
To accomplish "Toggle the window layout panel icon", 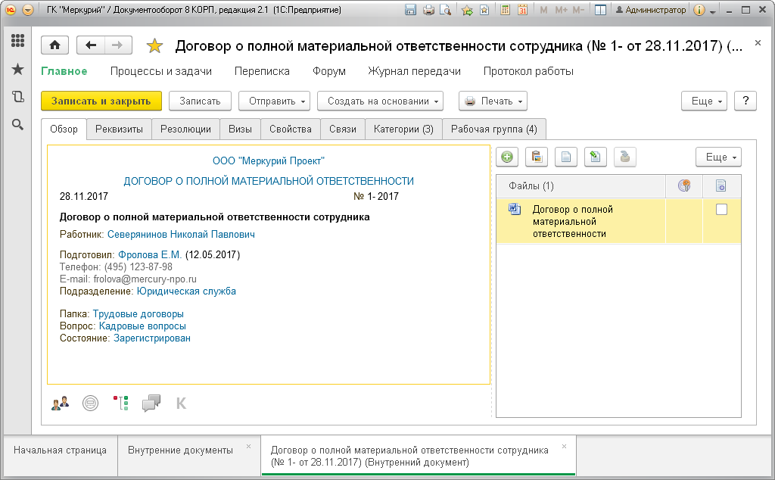I will point(600,10).
